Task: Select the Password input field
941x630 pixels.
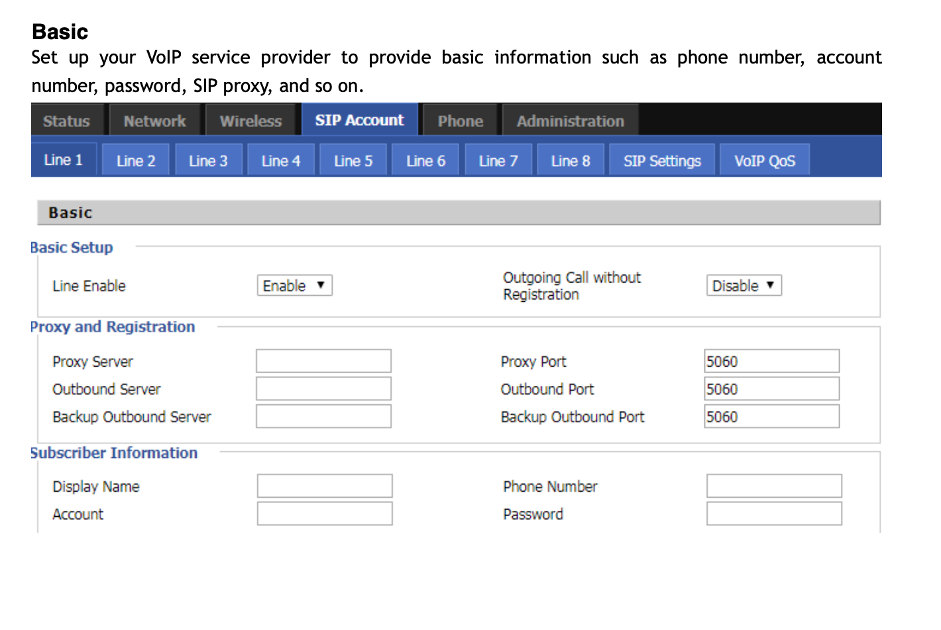Action: 774,514
